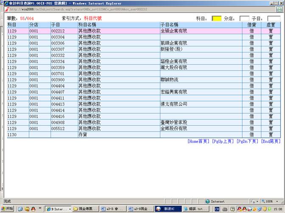Viewport: 285px width, 213px height.
Task: Click the 1130 存貨 row
Action: (x=127, y=135)
